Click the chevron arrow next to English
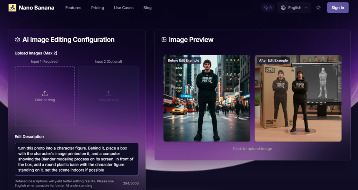This screenshot has width=358, height=190. pyautogui.click(x=306, y=8)
